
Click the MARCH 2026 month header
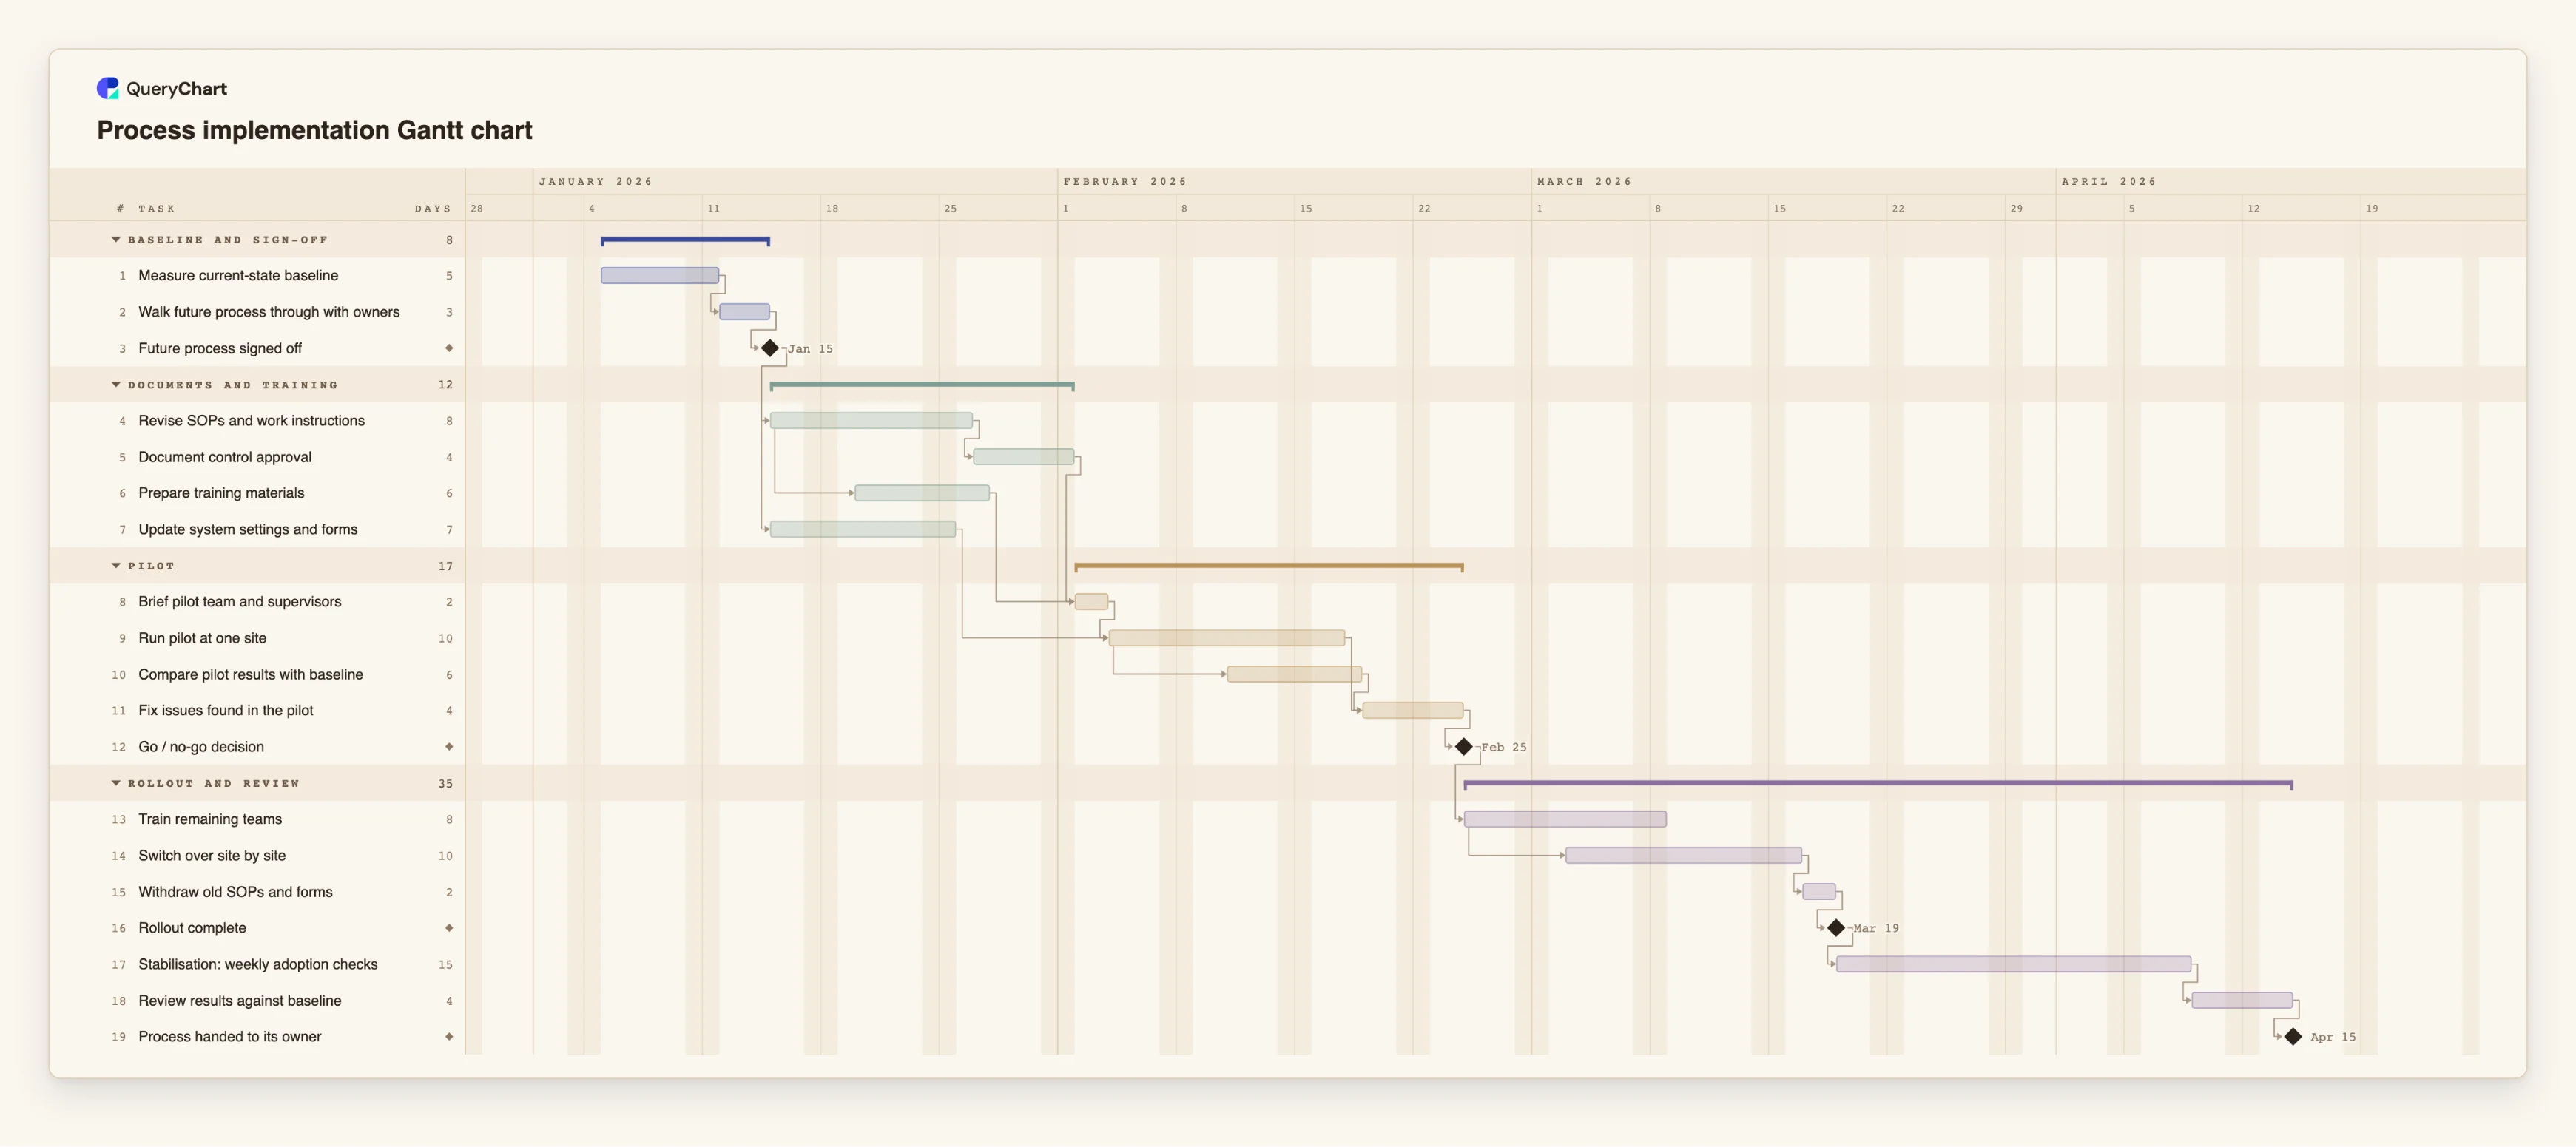1584,182
